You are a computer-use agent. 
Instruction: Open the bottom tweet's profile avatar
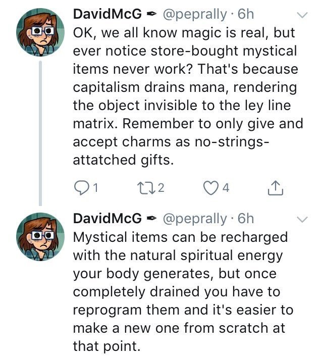pos(40,237)
